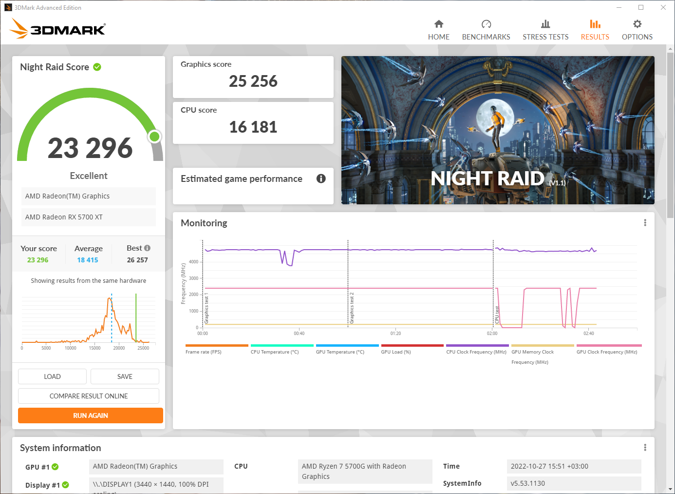Click SystemInfo version v5.53.1130

(x=574, y=483)
